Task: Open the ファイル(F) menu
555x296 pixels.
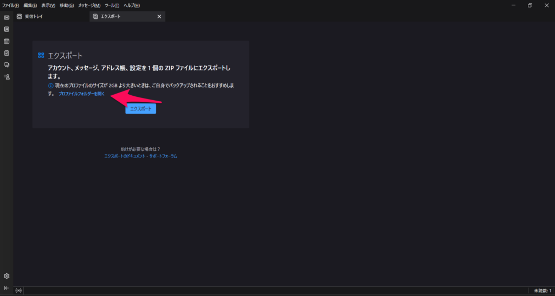Action: tap(10, 5)
